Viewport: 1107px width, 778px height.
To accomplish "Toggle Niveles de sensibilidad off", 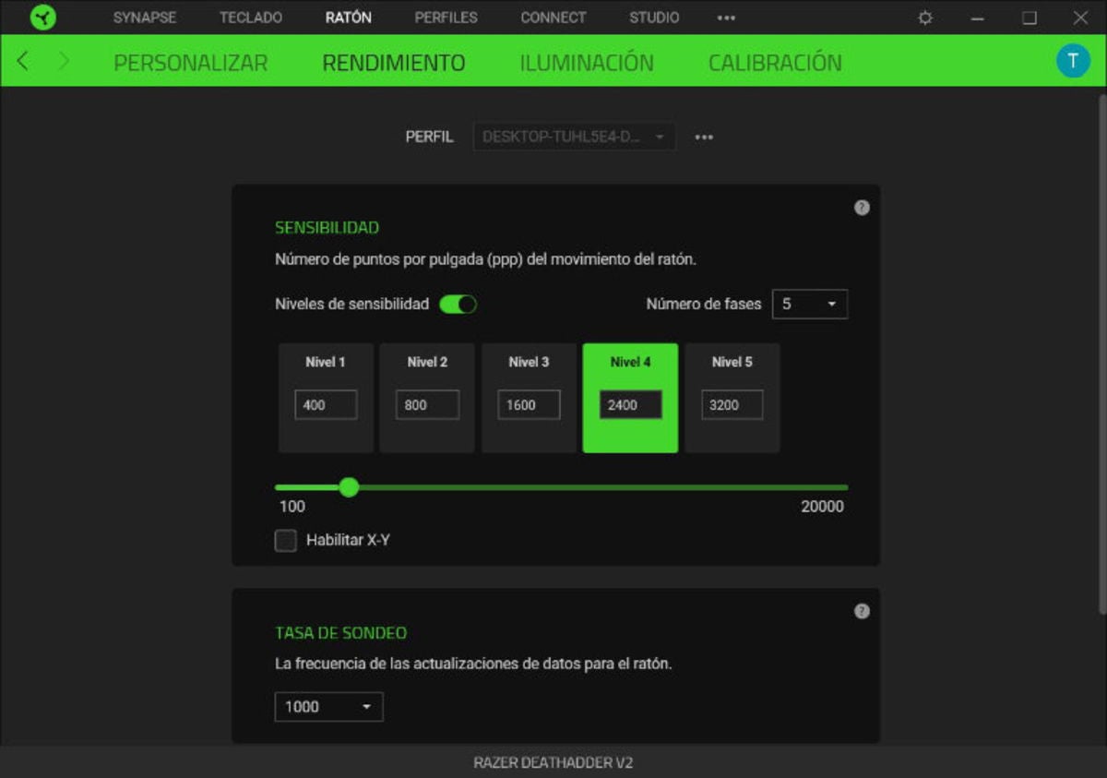I will point(457,303).
